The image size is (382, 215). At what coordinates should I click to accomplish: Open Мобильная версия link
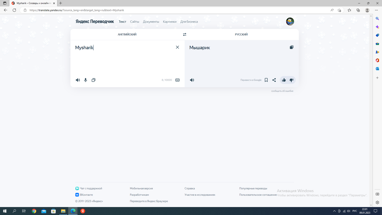click(141, 189)
